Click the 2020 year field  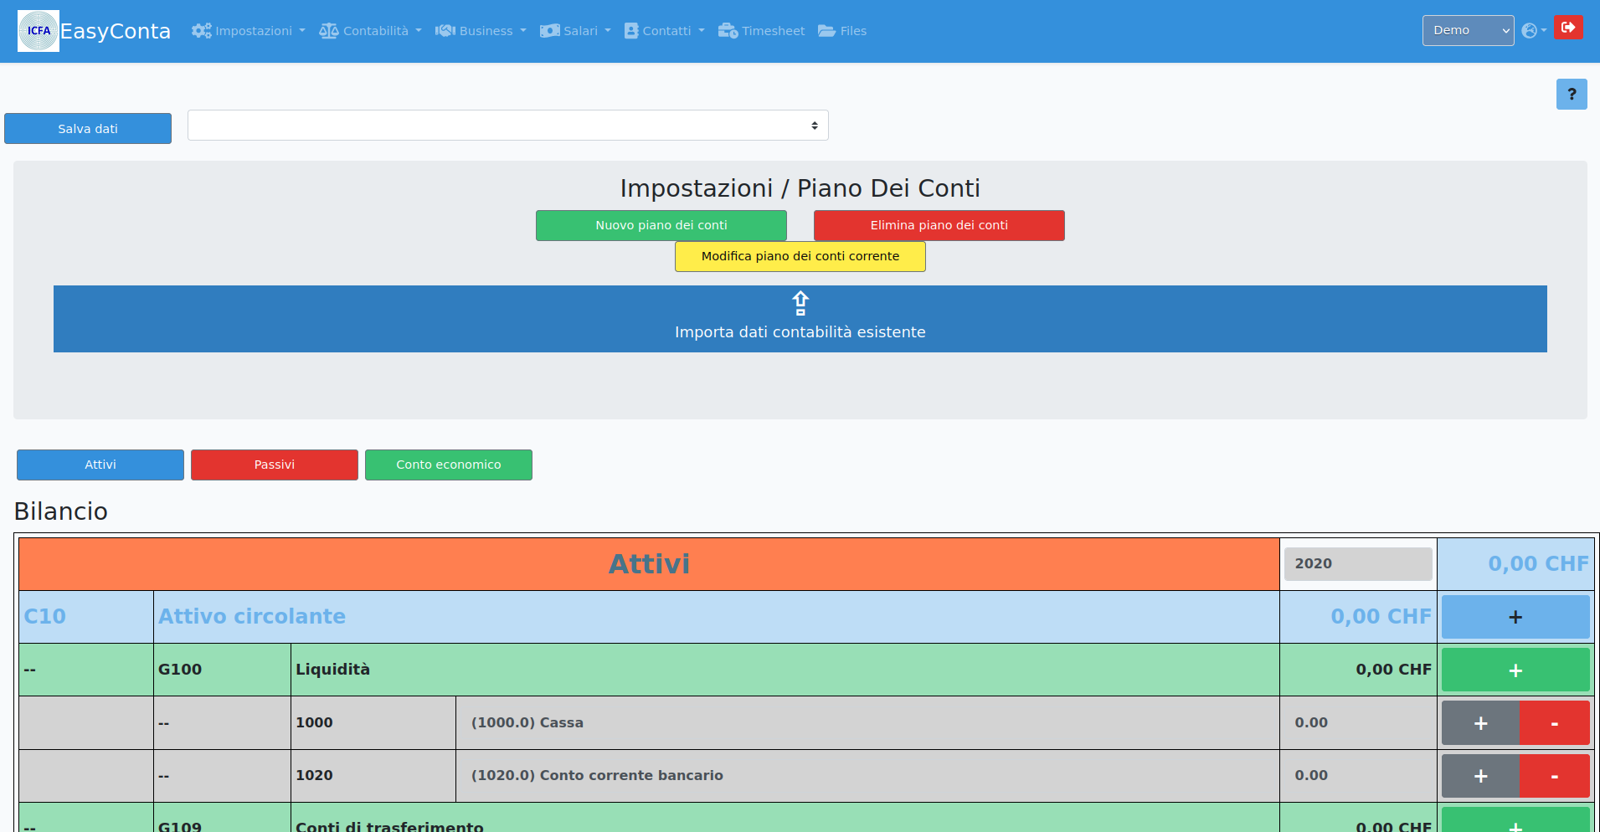[x=1358, y=564]
